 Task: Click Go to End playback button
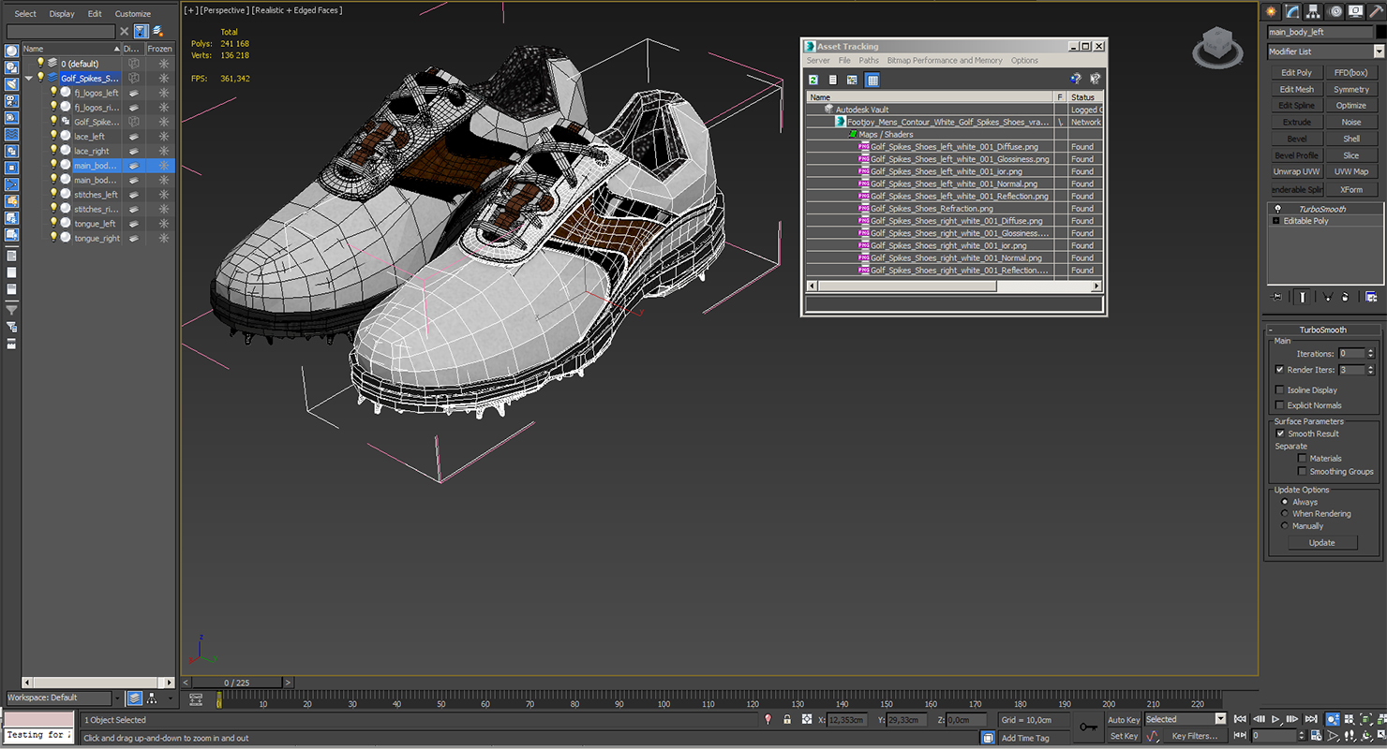coord(1310,720)
